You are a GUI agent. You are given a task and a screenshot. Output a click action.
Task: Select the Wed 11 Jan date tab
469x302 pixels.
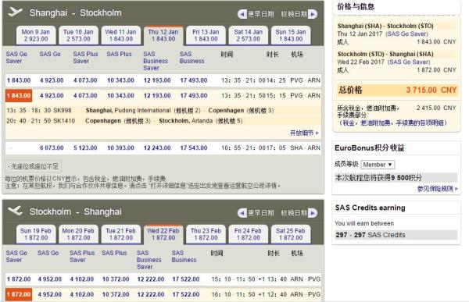120,36
